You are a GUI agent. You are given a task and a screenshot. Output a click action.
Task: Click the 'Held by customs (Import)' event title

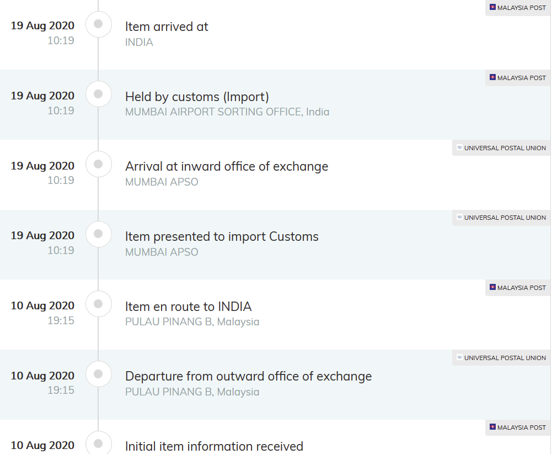click(x=197, y=97)
